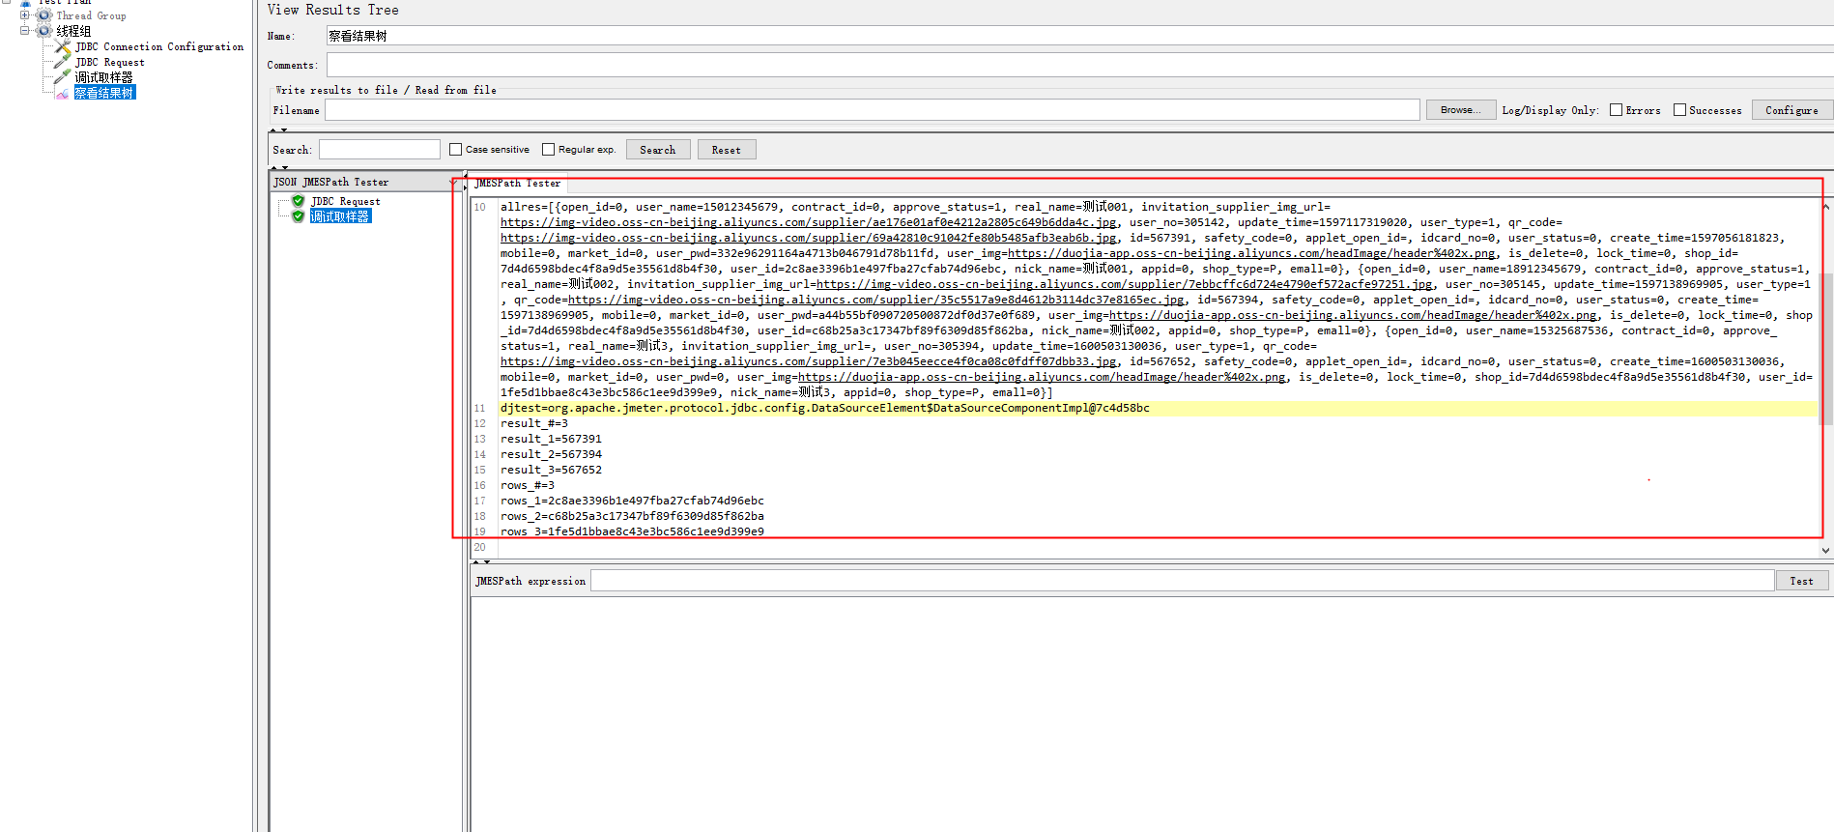
Task: Open supplier ae176e01af0e4212a2805c649b6dda4c.jpg link
Action: tap(809, 222)
